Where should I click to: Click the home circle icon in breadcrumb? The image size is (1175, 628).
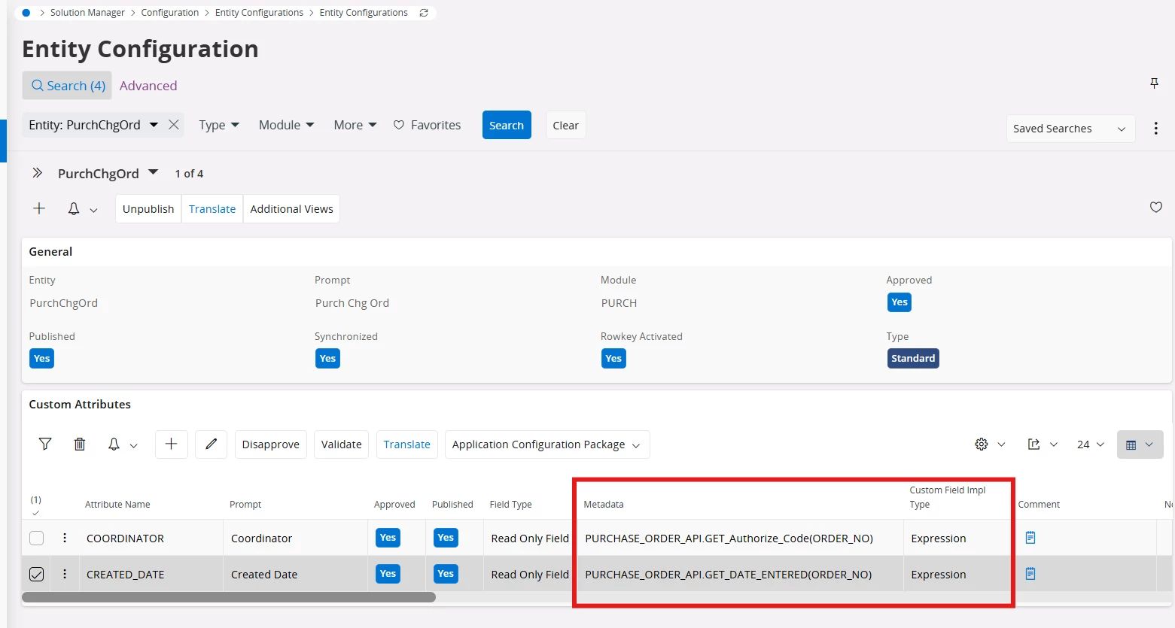click(x=26, y=13)
